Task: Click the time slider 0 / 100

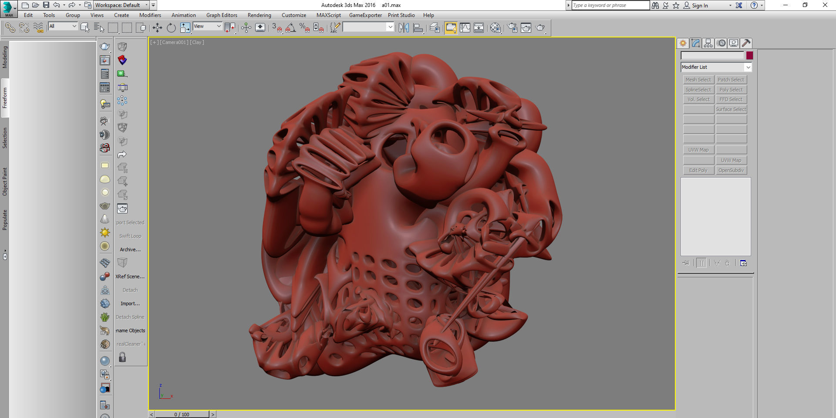Action: tap(182, 415)
